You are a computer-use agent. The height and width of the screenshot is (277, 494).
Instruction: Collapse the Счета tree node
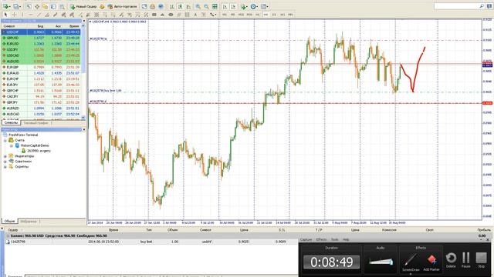[x=5, y=140]
